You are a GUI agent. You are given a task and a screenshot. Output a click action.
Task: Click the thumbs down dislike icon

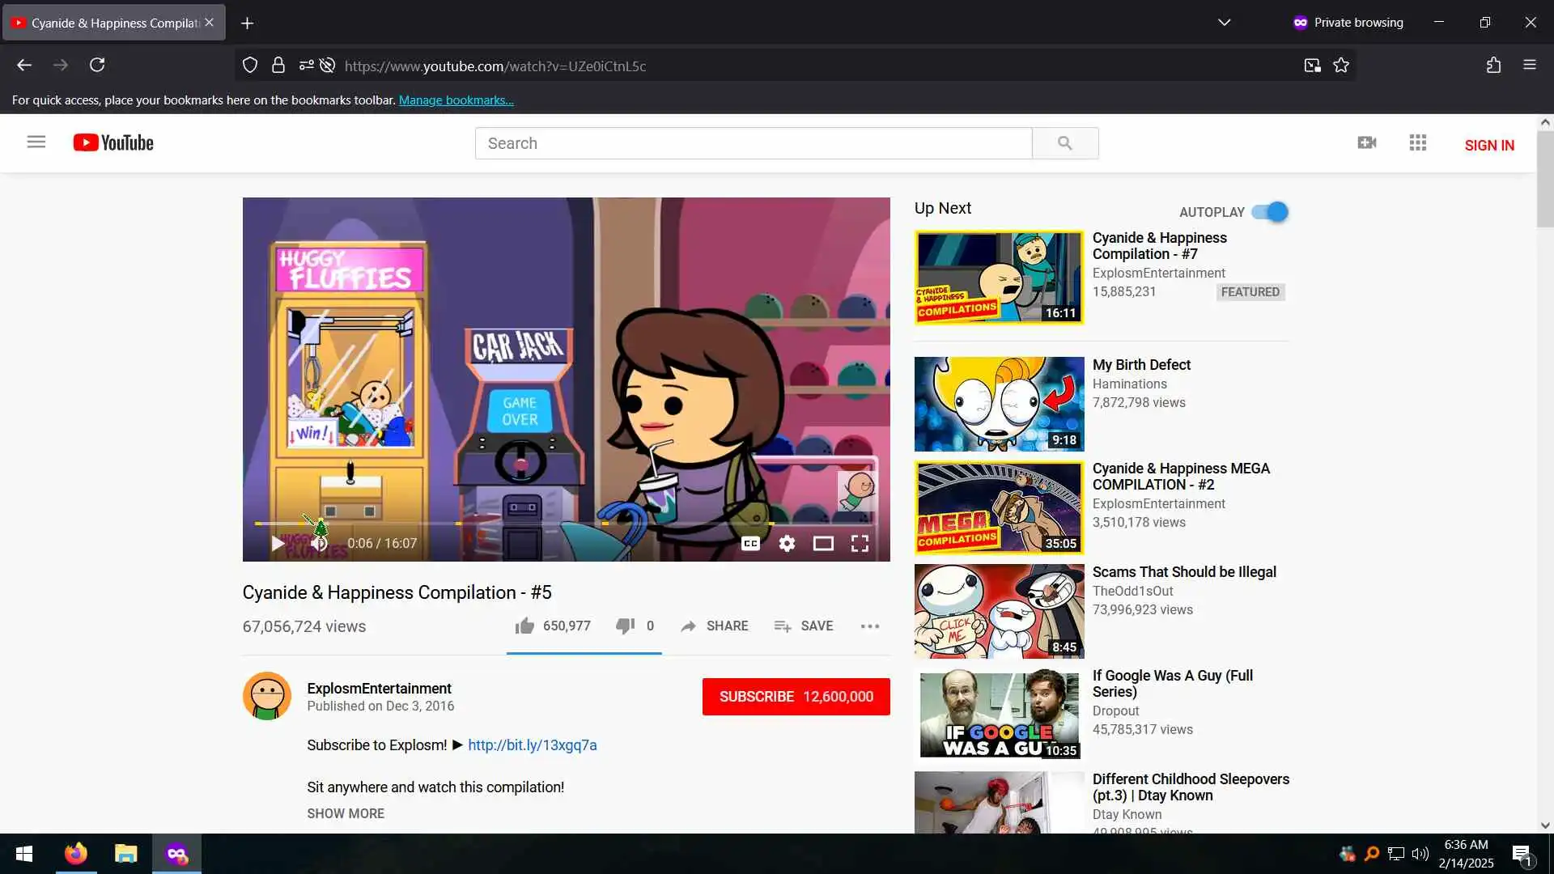tap(625, 626)
